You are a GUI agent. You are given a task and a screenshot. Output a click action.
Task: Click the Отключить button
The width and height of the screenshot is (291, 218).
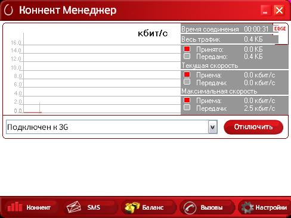pos(253,127)
